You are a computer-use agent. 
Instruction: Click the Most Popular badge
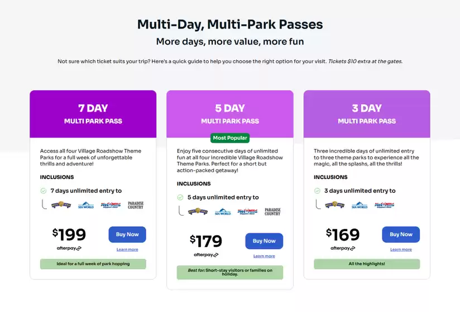point(230,138)
